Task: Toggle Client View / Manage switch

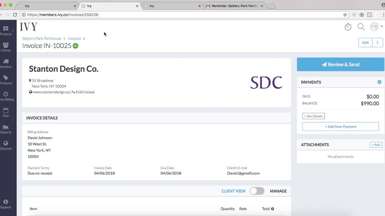Action: point(257,191)
